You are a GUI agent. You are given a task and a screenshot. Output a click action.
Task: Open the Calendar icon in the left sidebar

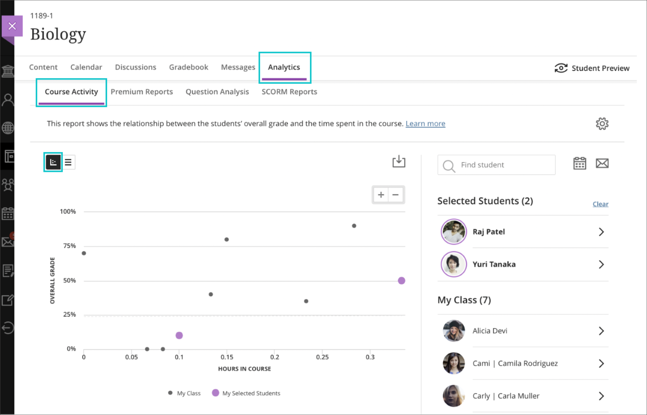tap(8, 214)
